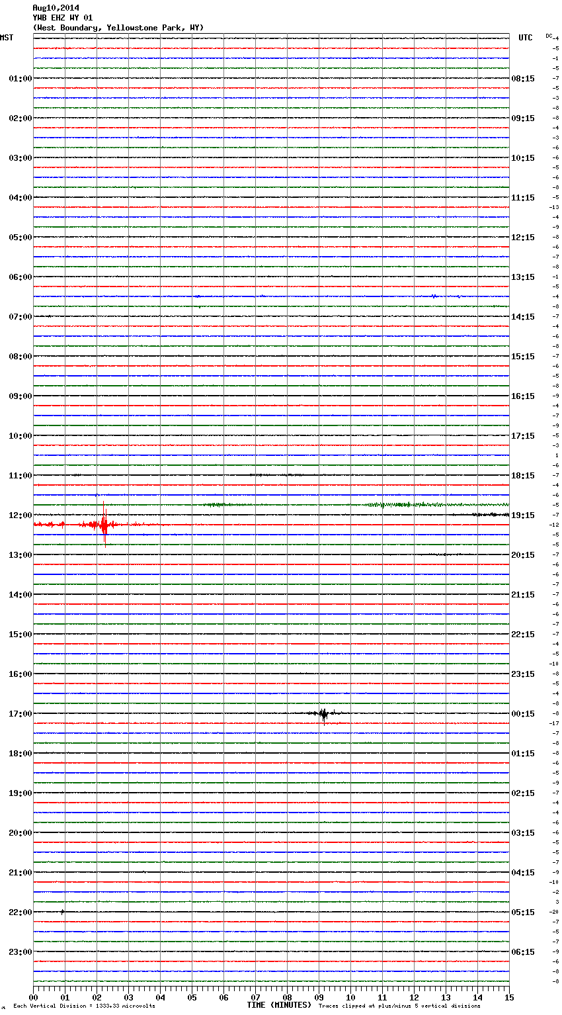
Task: Click the 10:15 UTC time label
Action: click(523, 158)
